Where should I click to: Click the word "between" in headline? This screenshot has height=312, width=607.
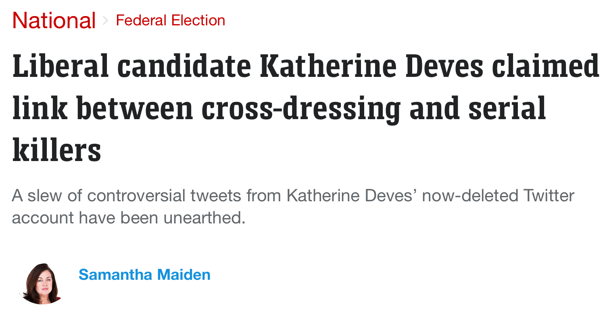pos(135,108)
